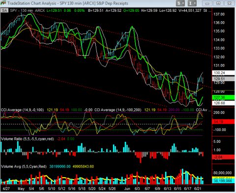
Task: Click the cyan 38,199,066 volume axis marker
Action: point(223,181)
